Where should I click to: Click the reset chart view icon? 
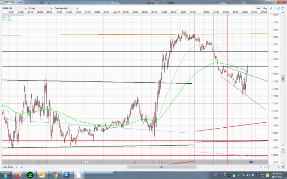pos(283,167)
